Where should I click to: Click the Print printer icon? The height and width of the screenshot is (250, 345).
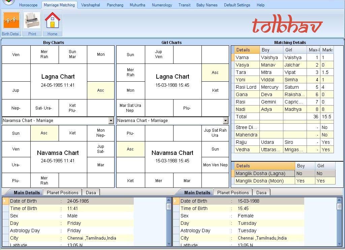tap(32, 20)
